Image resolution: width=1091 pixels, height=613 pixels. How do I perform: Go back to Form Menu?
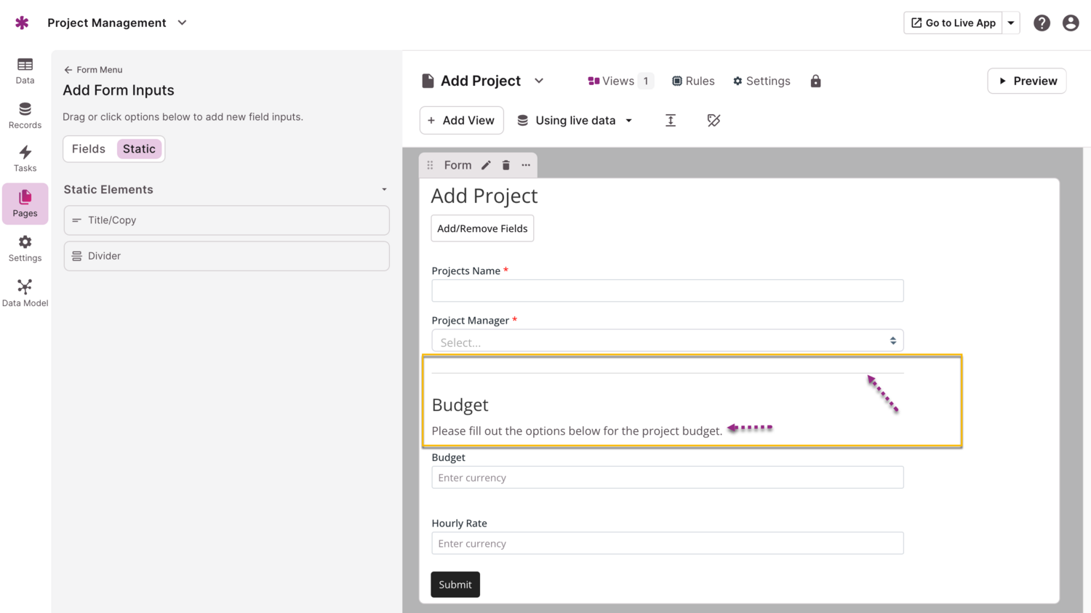point(93,70)
